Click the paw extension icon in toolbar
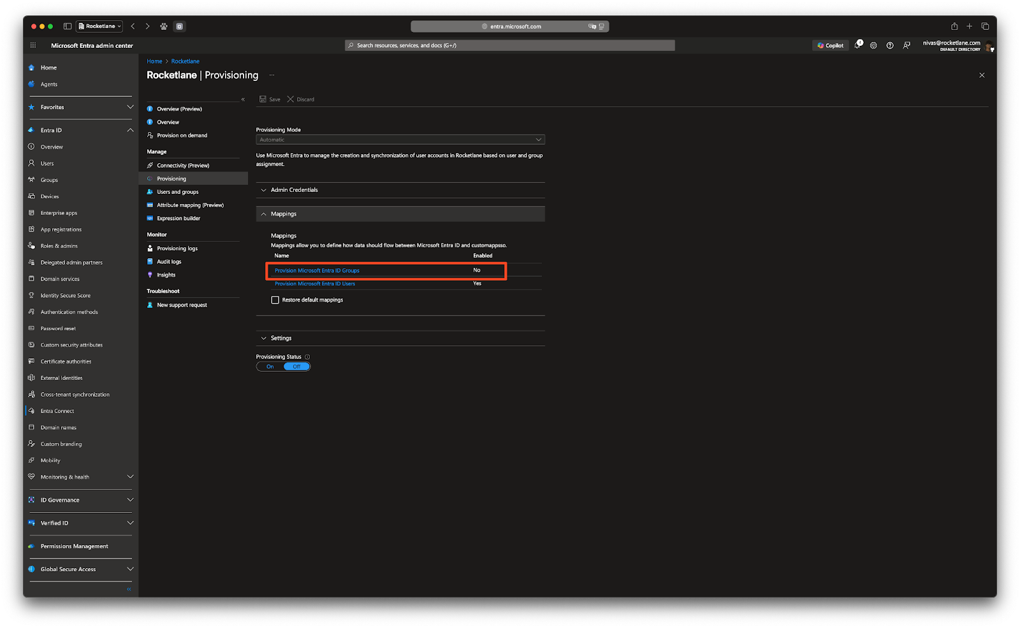 click(x=164, y=26)
